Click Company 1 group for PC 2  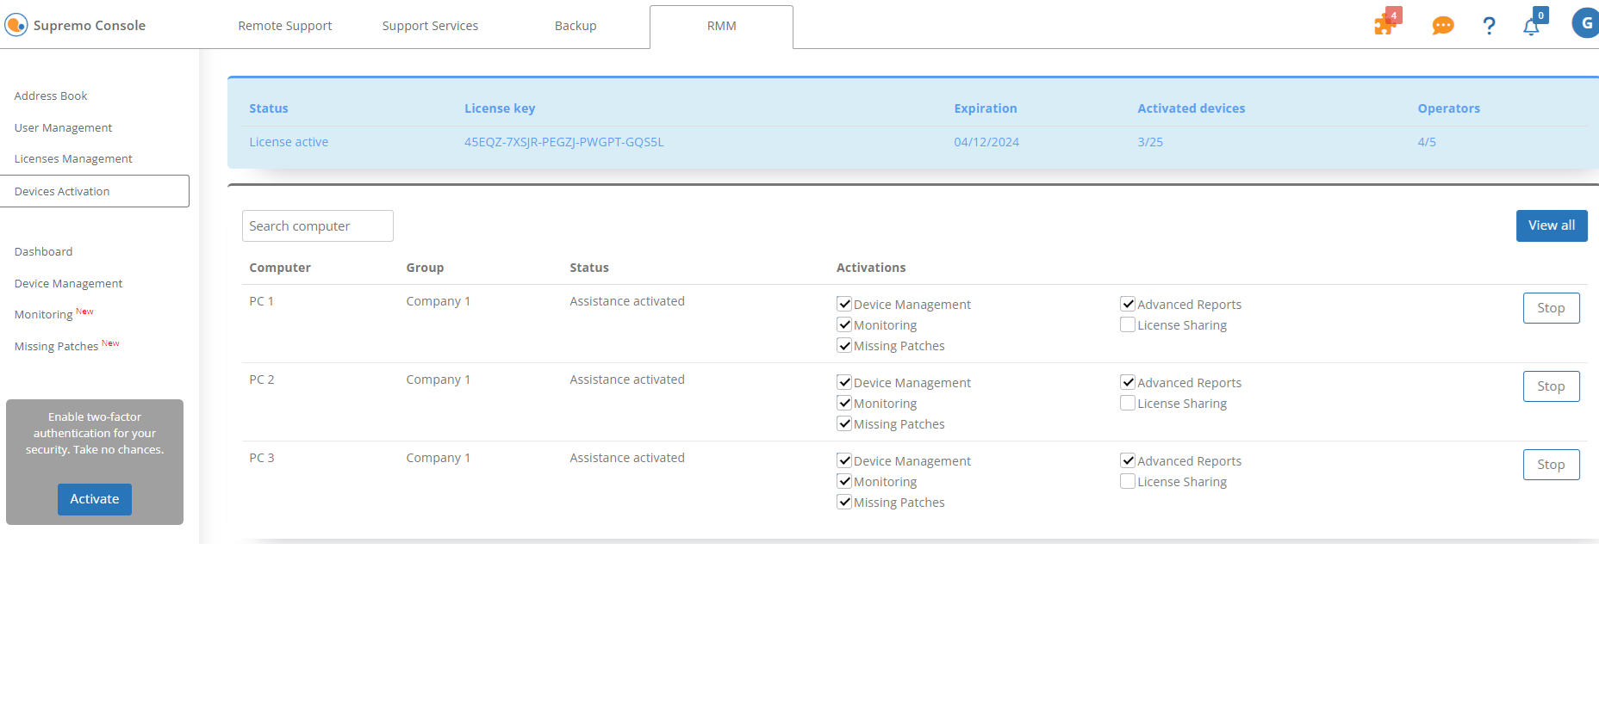pyautogui.click(x=438, y=380)
